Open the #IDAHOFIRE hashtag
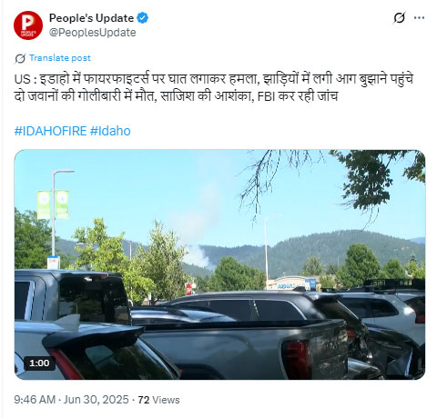Image resolution: width=437 pixels, height=418 pixels. coord(50,131)
